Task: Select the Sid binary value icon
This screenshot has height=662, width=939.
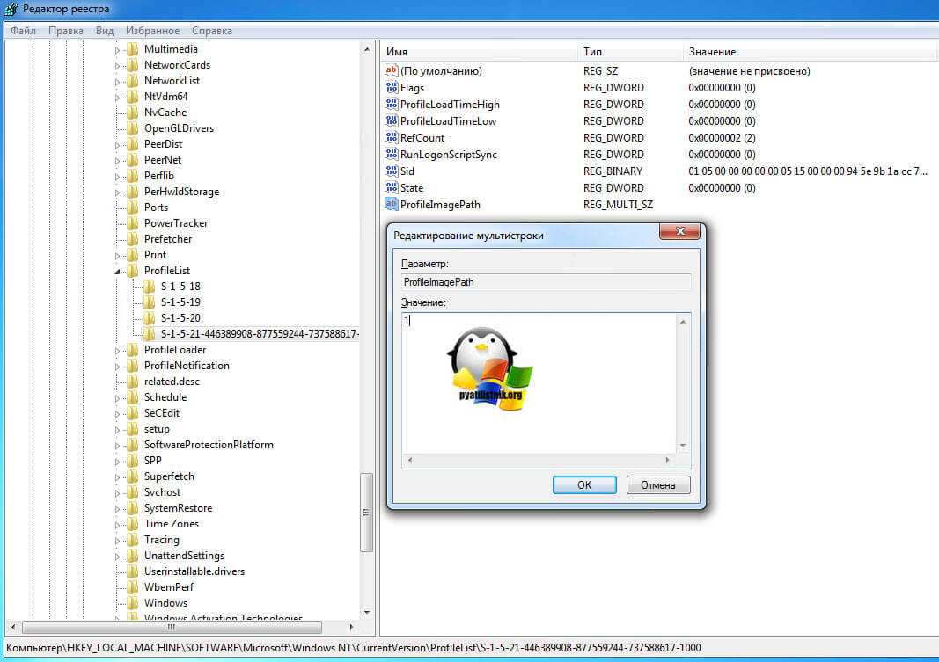Action: pos(392,171)
